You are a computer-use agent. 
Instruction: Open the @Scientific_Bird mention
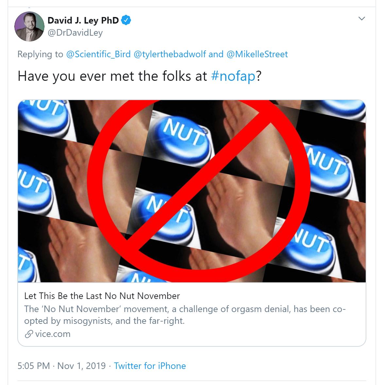(x=98, y=54)
